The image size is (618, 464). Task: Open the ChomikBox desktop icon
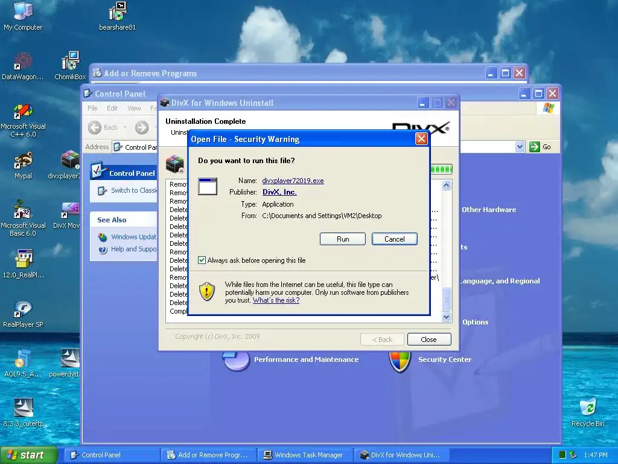click(70, 65)
